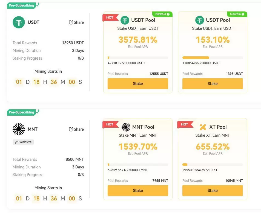Click the MNT sunburst coin logo
This screenshot has height=213, width=261.
coord(19,129)
